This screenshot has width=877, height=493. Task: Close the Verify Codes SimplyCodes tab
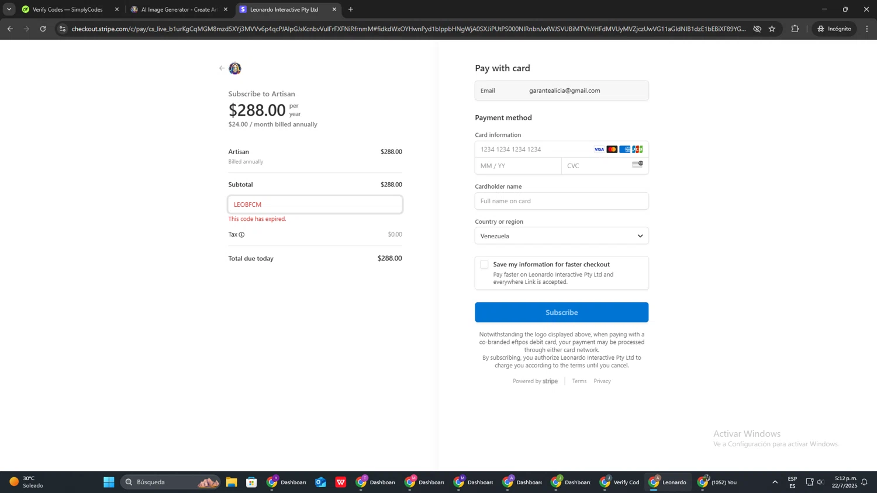(x=117, y=9)
